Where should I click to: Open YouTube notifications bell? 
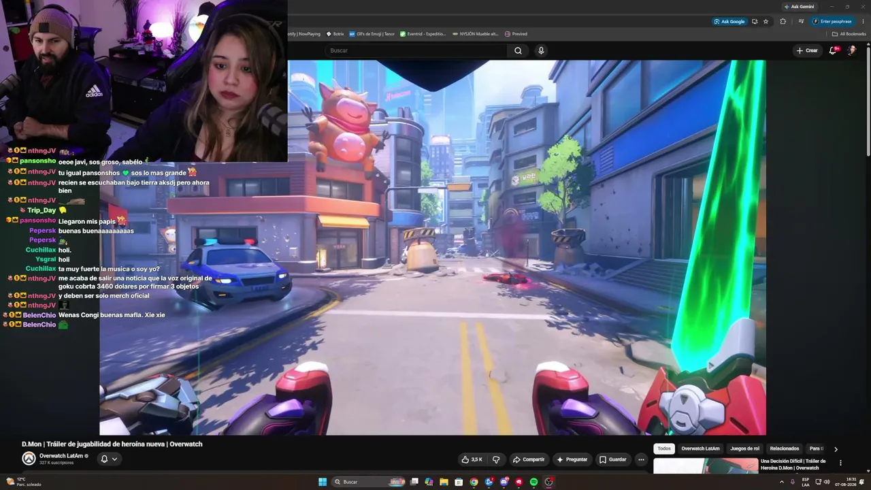833,50
